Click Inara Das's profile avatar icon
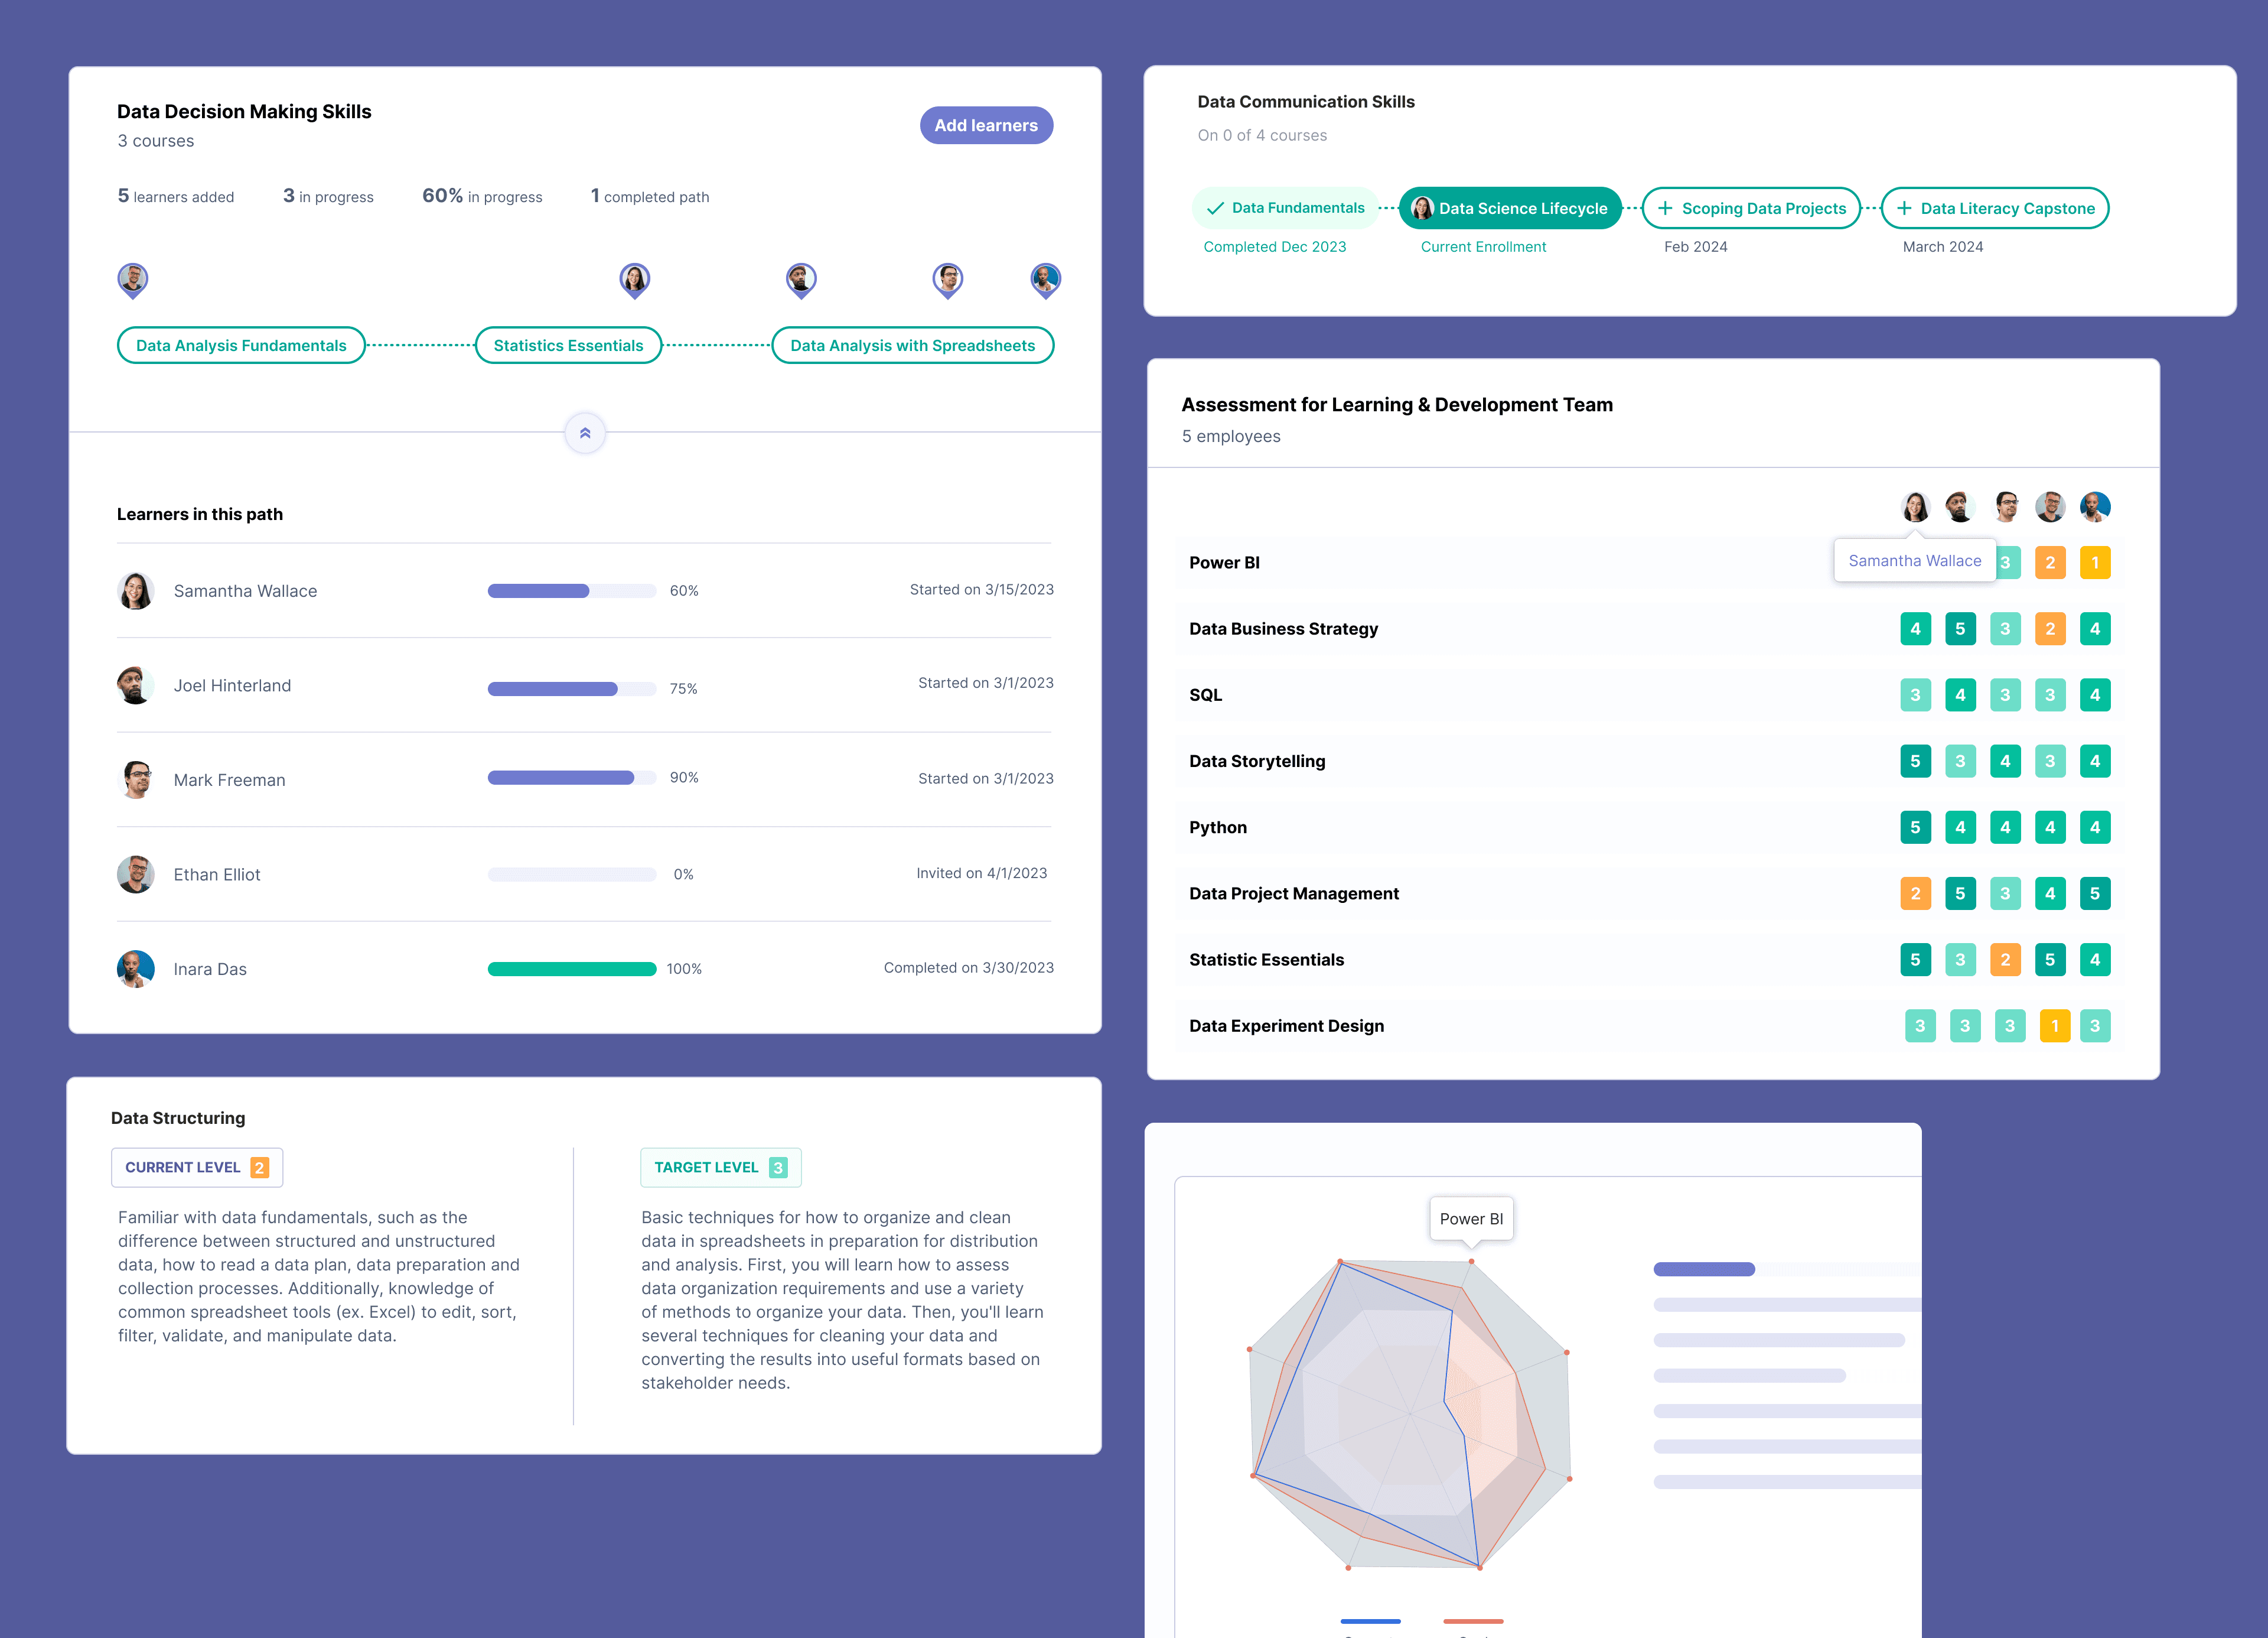 (x=136, y=967)
